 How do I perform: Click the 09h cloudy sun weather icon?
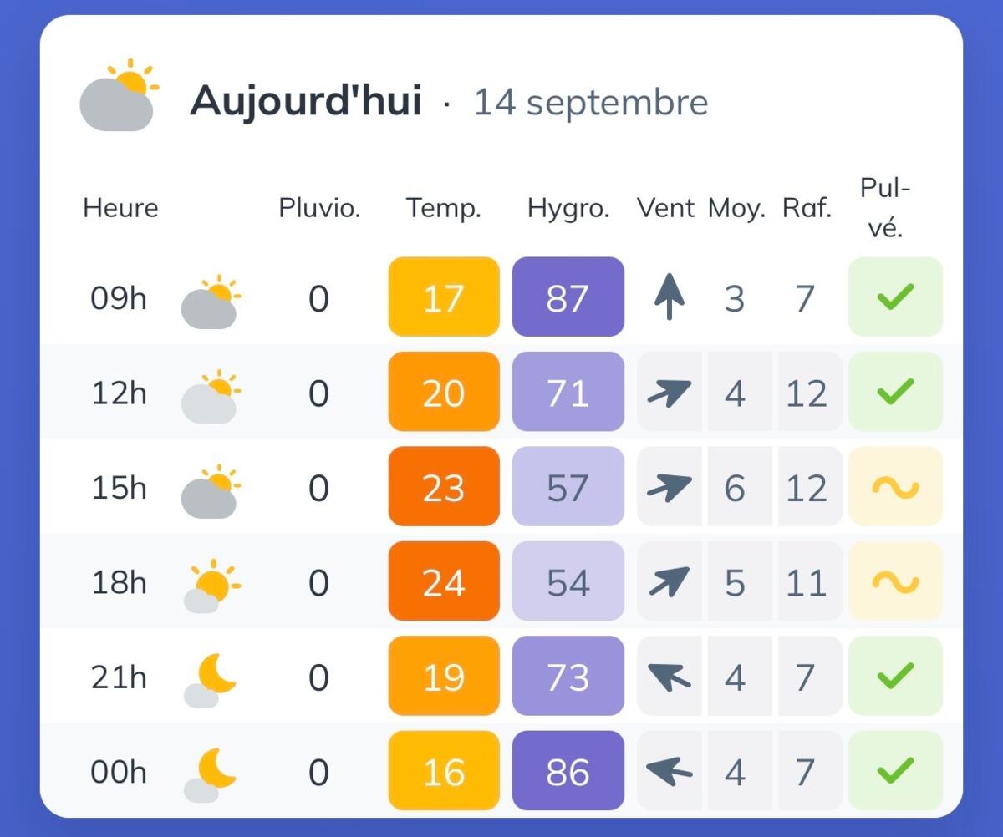click(211, 301)
